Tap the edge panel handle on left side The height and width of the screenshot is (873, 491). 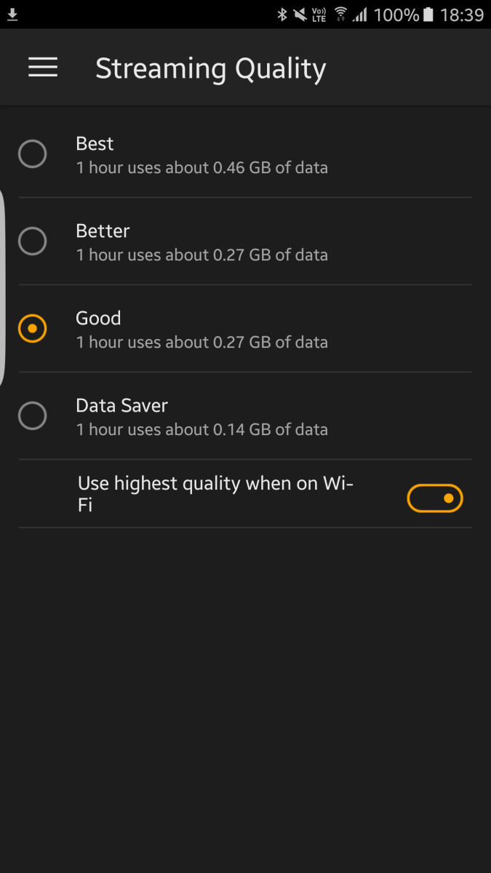pyautogui.click(x=3, y=287)
